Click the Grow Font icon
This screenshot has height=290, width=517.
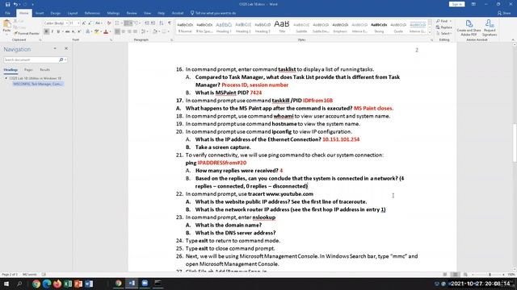point(84,23)
